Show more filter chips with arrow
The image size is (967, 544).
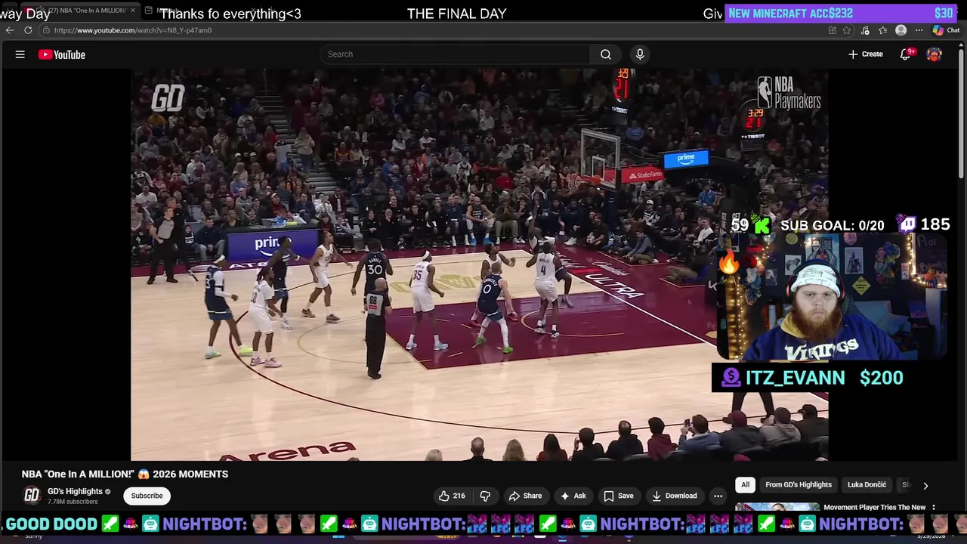pos(925,486)
